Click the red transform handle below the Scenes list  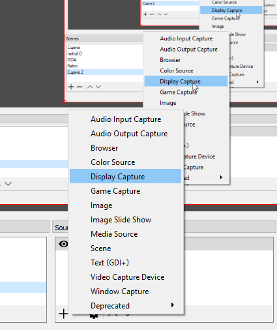(65, 102)
